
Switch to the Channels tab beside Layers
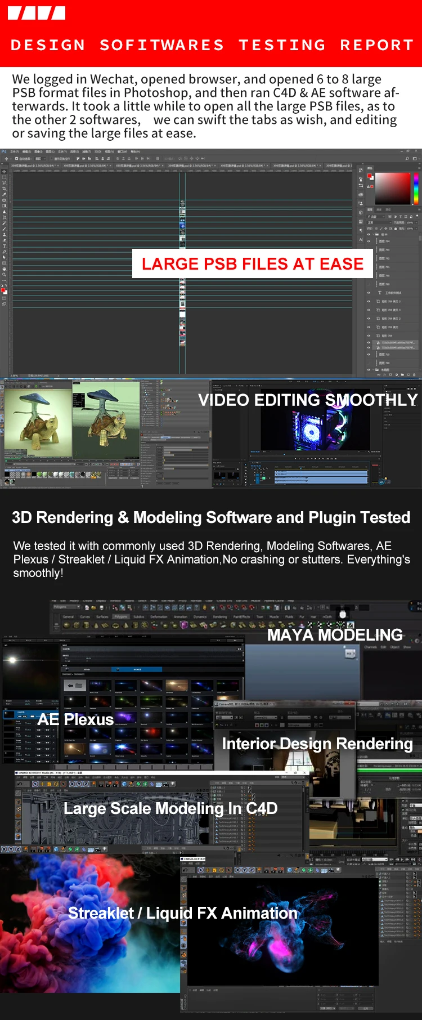(x=379, y=209)
